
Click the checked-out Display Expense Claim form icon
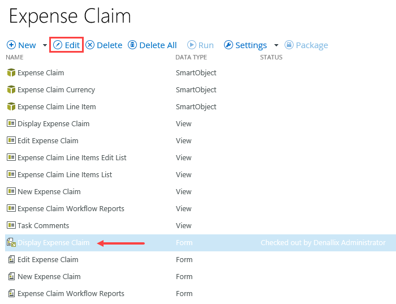pos(11,242)
